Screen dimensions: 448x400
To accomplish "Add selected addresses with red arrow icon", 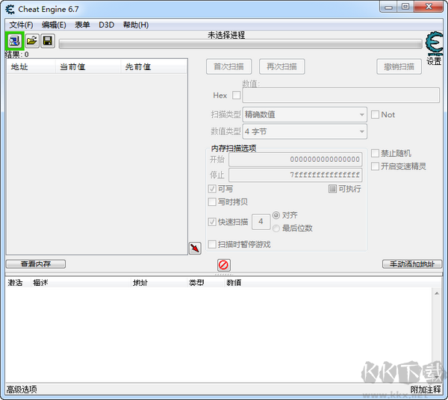I will (x=195, y=248).
